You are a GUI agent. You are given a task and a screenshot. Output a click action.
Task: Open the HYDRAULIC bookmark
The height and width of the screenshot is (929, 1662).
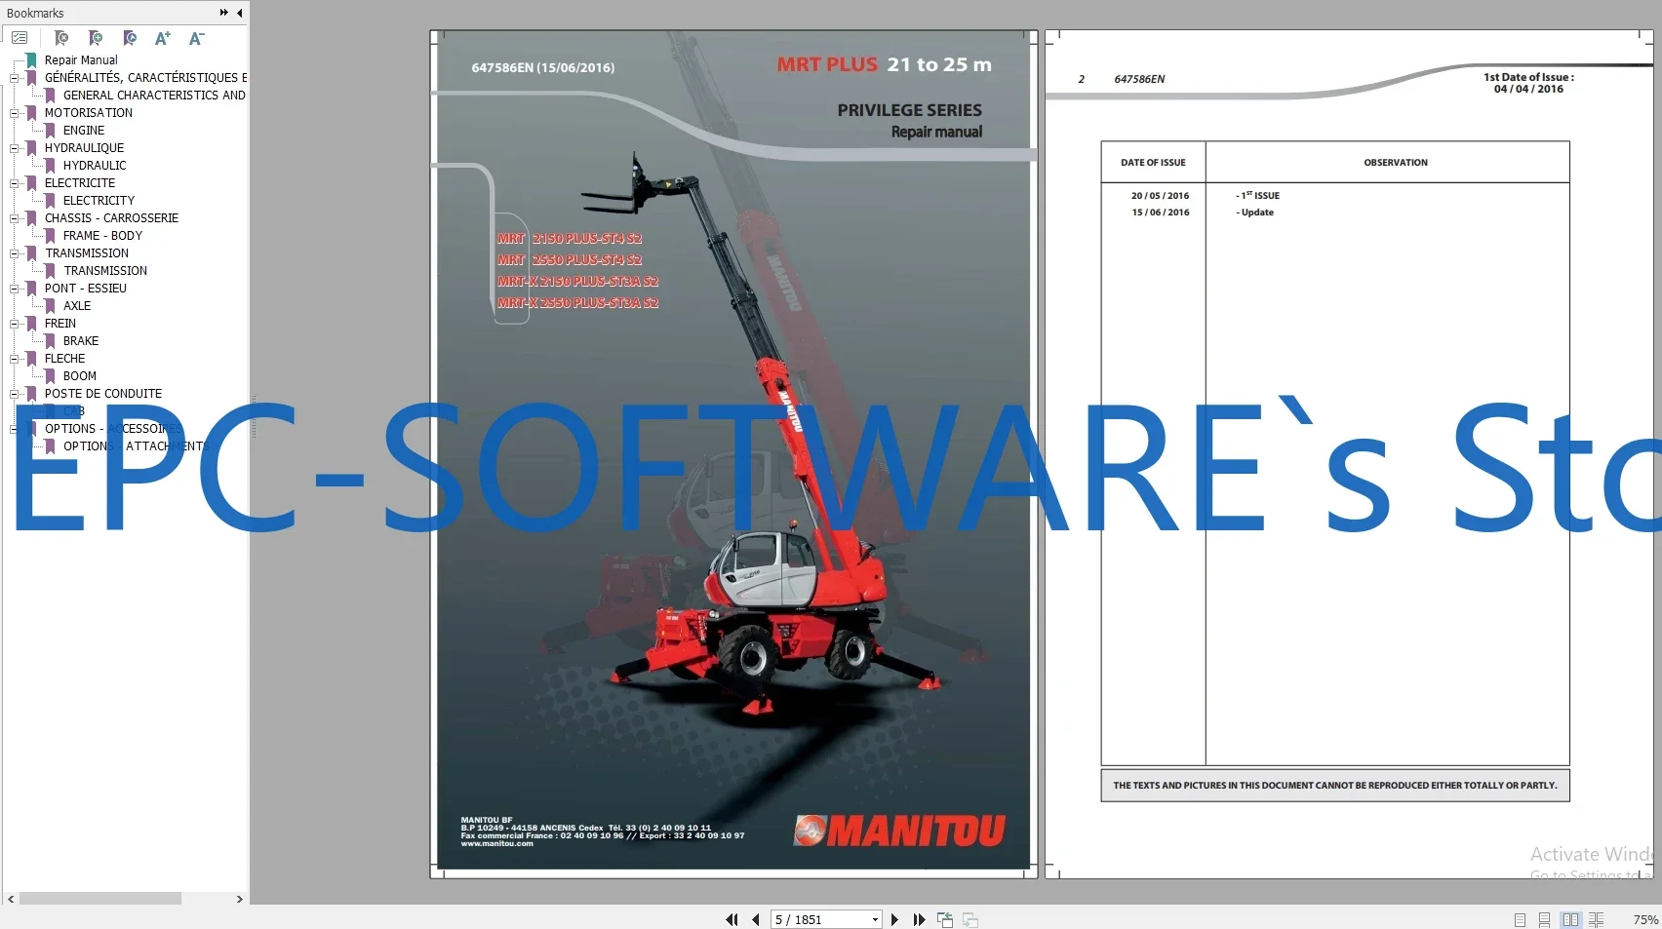click(95, 166)
